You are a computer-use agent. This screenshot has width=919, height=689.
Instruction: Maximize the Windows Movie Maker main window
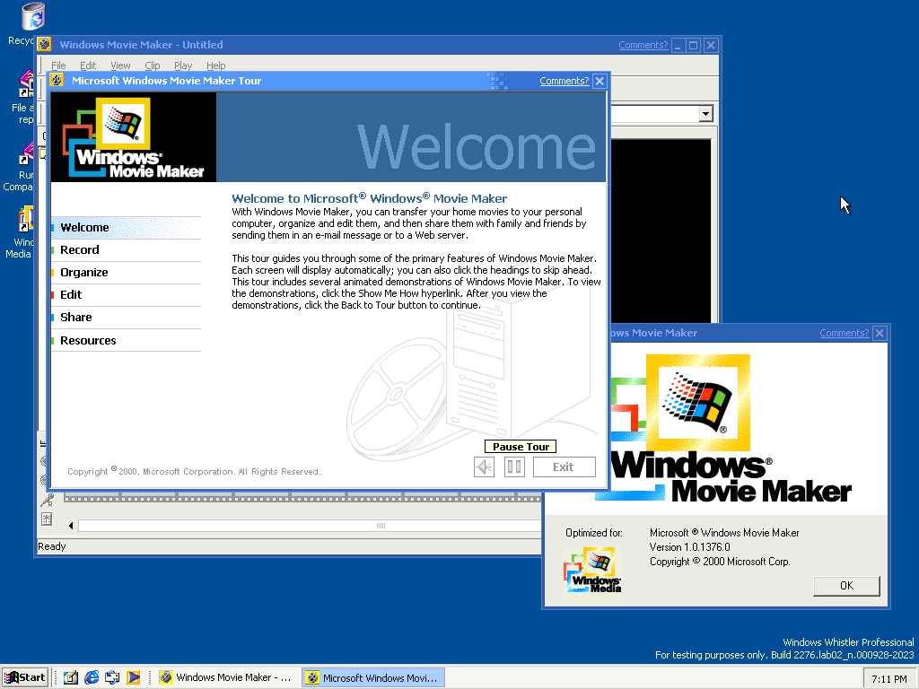(x=694, y=45)
